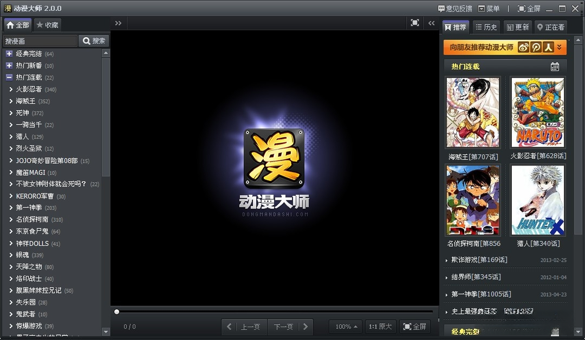Expand the 经典完结 category
The width and height of the screenshot is (585, 340).
9,54
